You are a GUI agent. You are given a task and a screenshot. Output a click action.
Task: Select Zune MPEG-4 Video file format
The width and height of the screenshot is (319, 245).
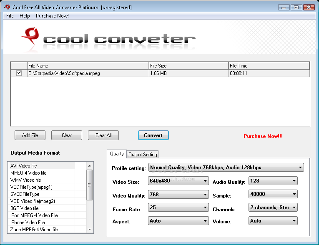(47, 229)
